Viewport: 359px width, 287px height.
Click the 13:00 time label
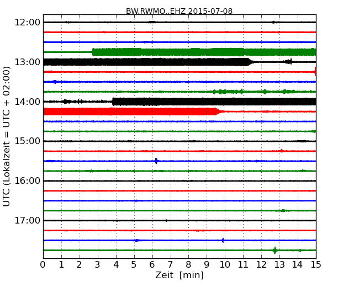27,62
